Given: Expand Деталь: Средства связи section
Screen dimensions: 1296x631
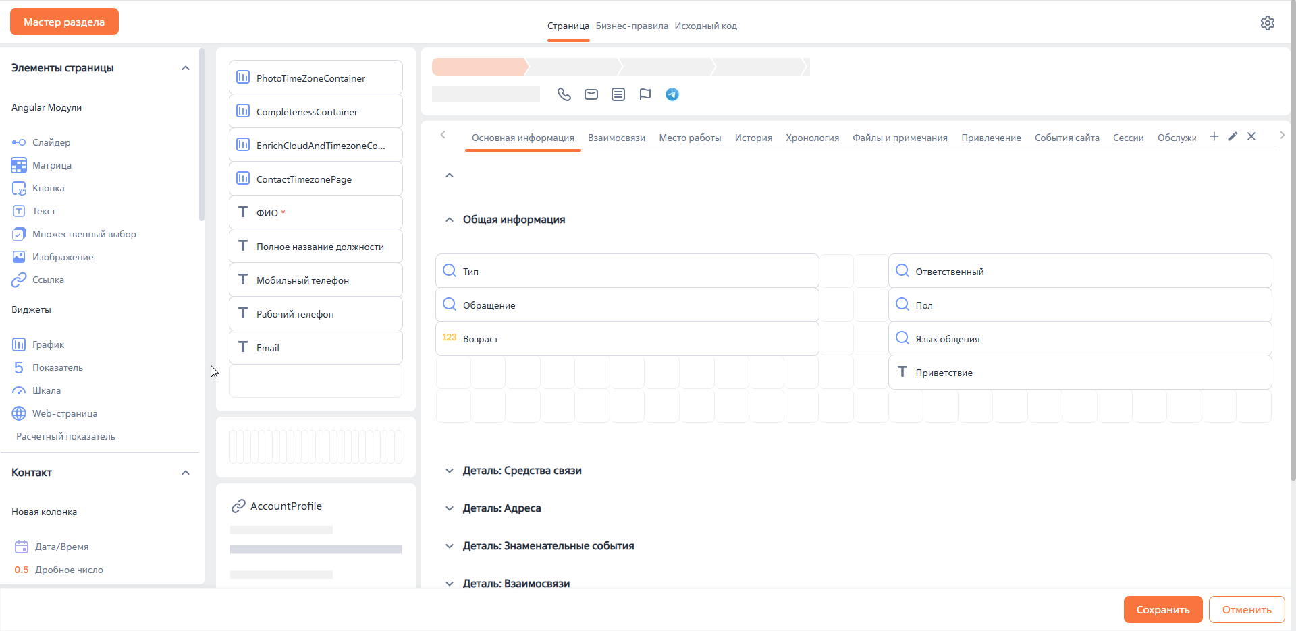Looking at the screenshot, I should (x=450, y=471).
